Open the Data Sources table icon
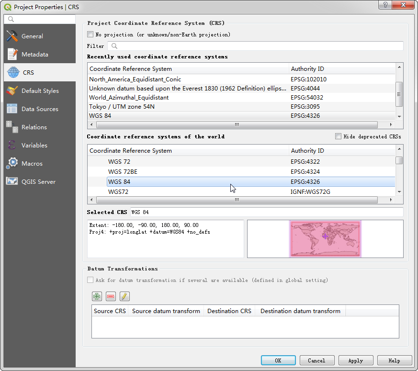 [12, 109]
